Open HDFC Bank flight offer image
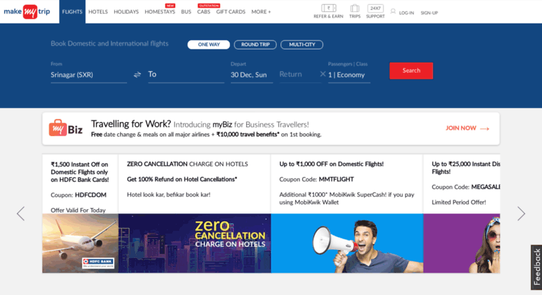Viewport: 542px width, 295px height. click(80, 243)
